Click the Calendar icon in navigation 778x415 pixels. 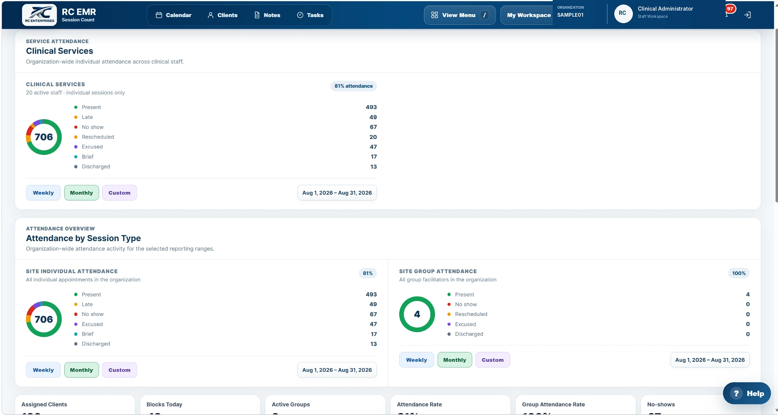click(159, 15)
